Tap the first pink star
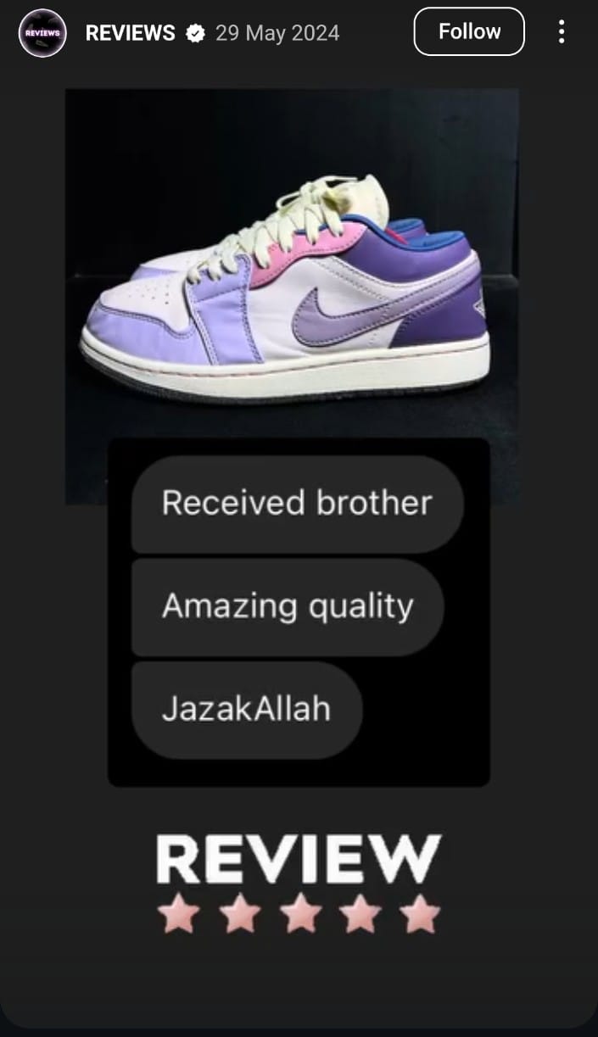598x1037 pixels. coord(178,916)
